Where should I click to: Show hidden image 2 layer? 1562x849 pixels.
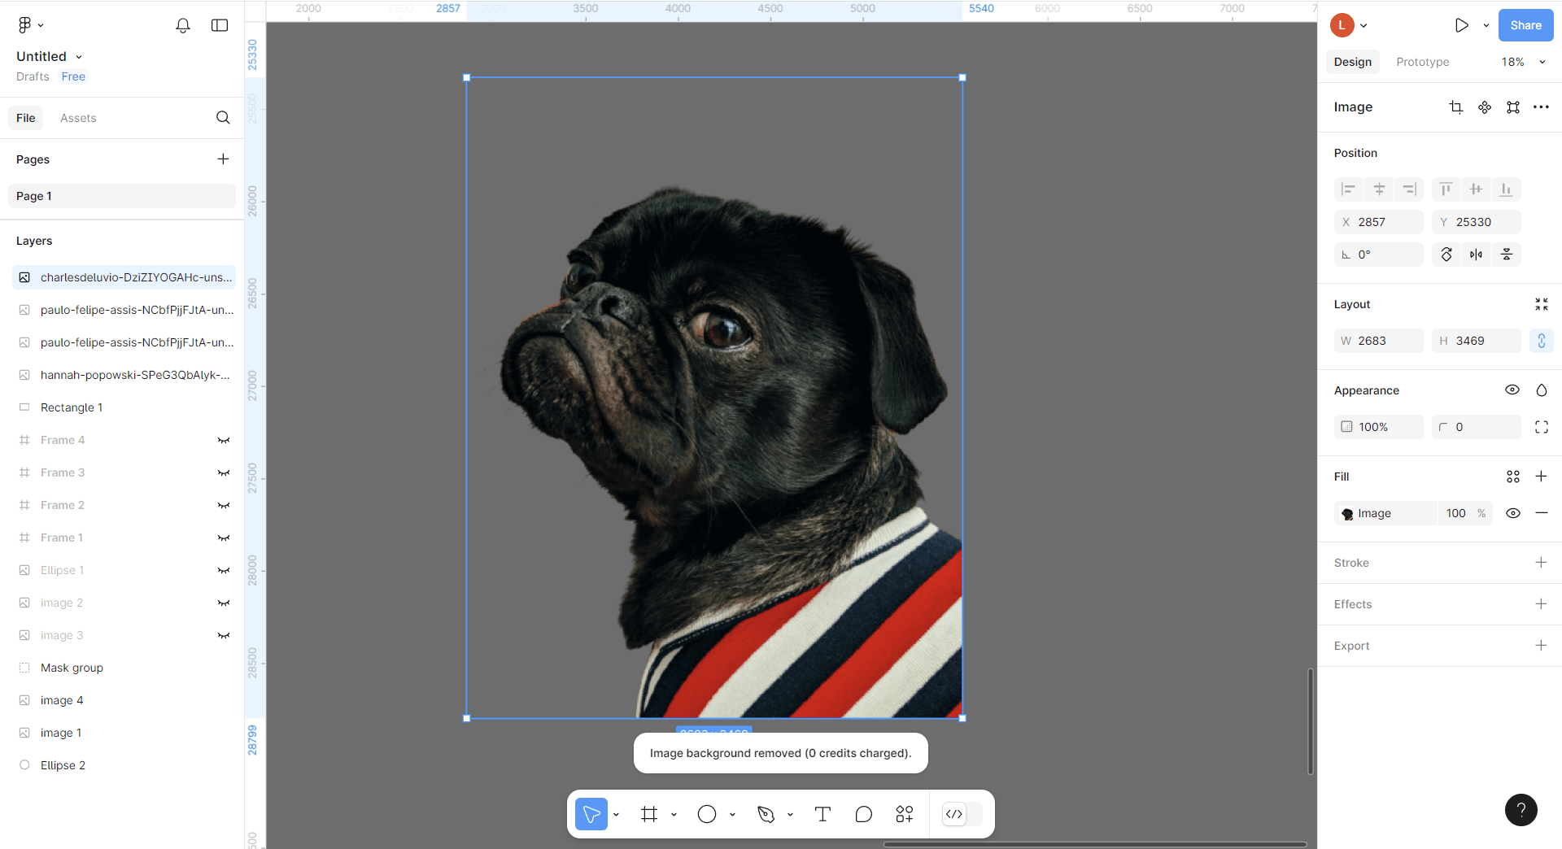click(x=223, y=603)
